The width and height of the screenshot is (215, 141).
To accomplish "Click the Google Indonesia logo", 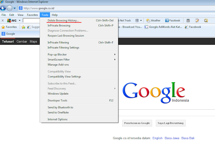I will (156, 93).
